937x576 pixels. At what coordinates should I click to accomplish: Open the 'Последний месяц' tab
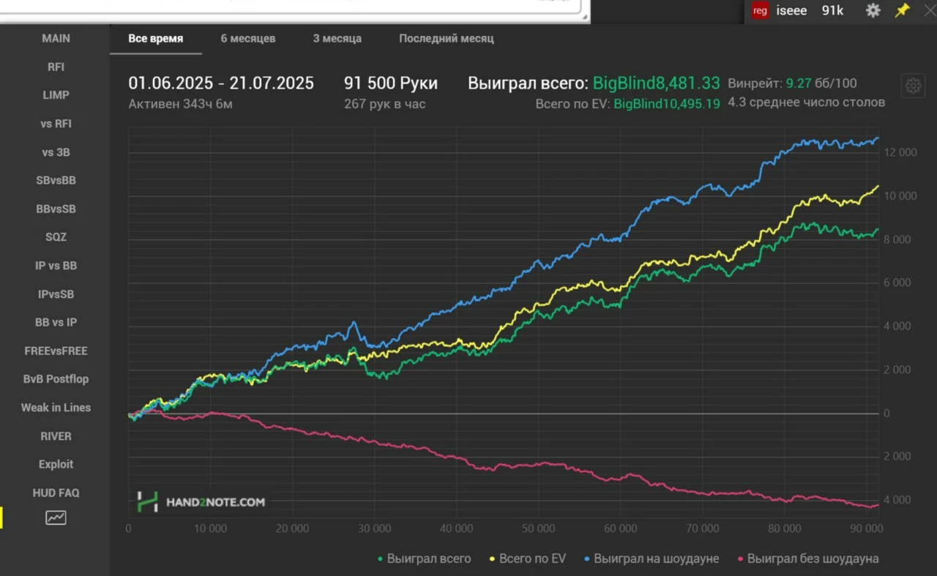447,38
